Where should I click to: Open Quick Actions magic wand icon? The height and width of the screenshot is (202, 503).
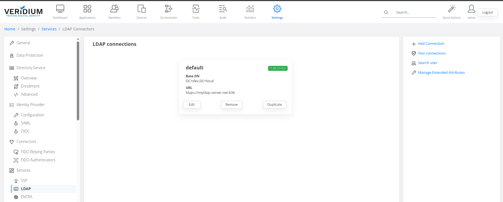click(x=451, y=9)
